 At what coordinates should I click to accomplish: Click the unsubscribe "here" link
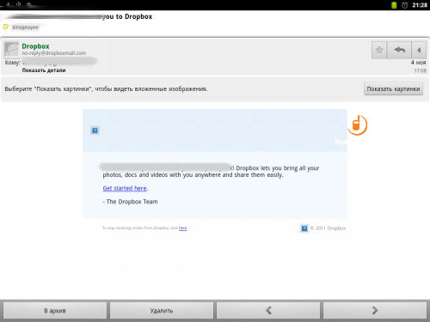click(x=182, y=228)
